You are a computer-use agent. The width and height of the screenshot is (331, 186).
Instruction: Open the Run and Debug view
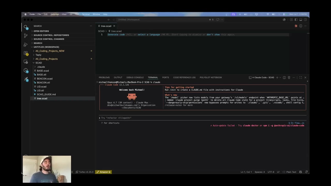pos(26,44)
